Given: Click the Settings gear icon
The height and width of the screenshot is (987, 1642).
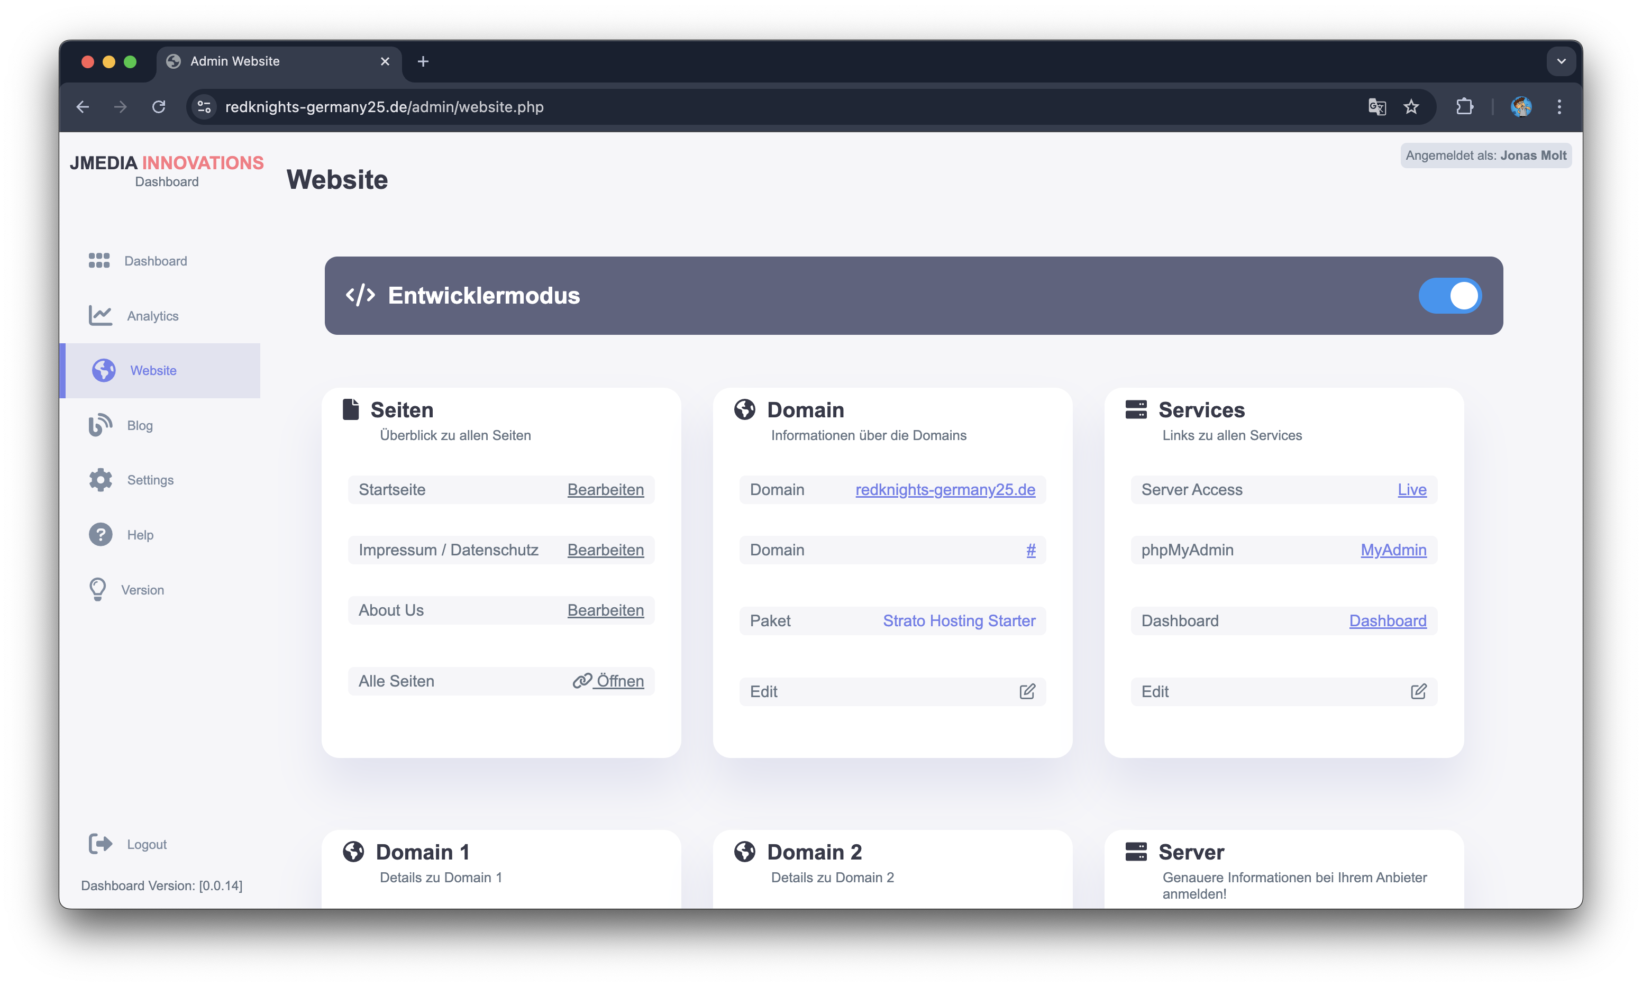Looking at the screenshot, I should pyautogui.click(x=101, y=480).
